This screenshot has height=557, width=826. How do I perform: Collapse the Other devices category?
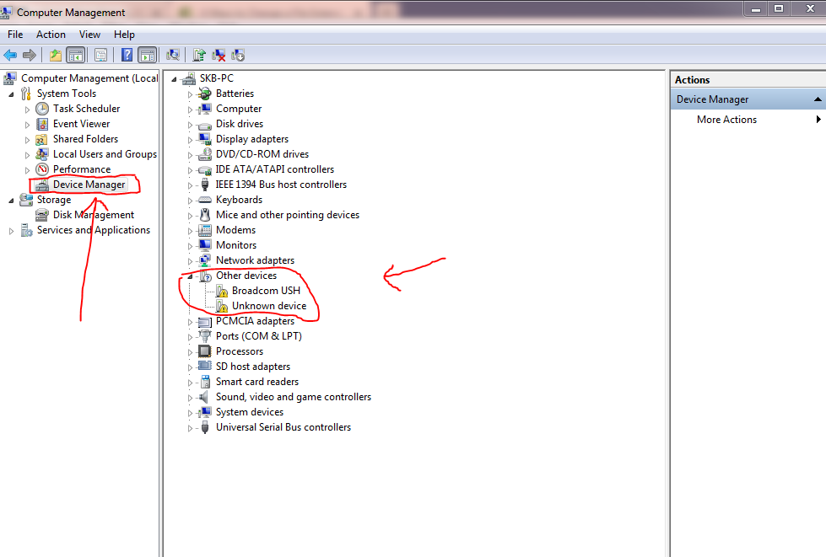(190, 276)
